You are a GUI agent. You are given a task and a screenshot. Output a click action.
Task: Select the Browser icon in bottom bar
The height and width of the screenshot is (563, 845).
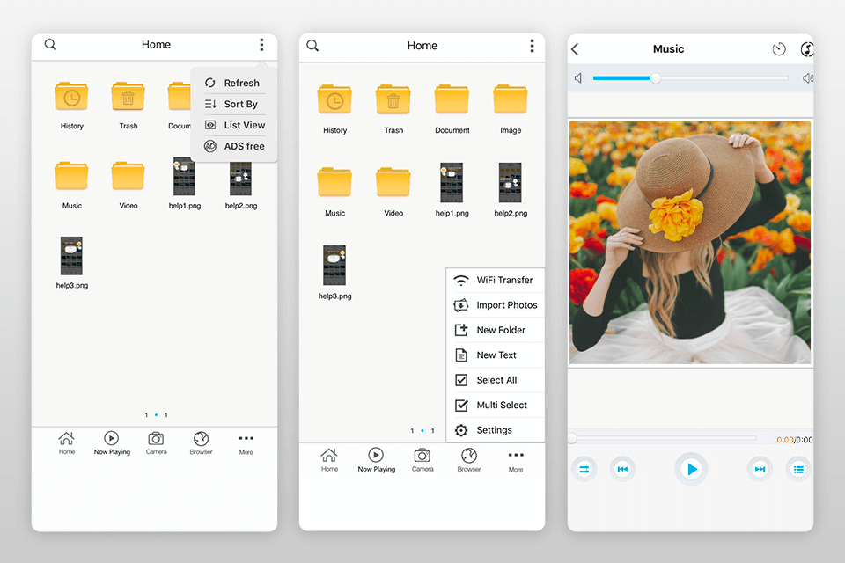(x=201, y=442)
